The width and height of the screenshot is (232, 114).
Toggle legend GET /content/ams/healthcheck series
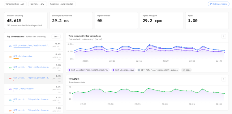89,70
